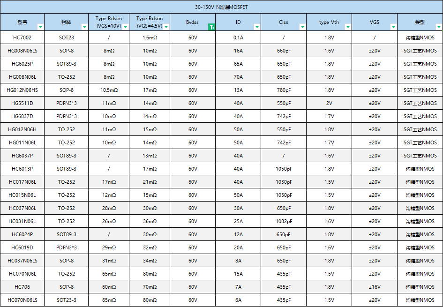Select the 2V Vth cell for HG5511D
The height and width of the screenshot is (307, 443).
[x=330, y=103]
